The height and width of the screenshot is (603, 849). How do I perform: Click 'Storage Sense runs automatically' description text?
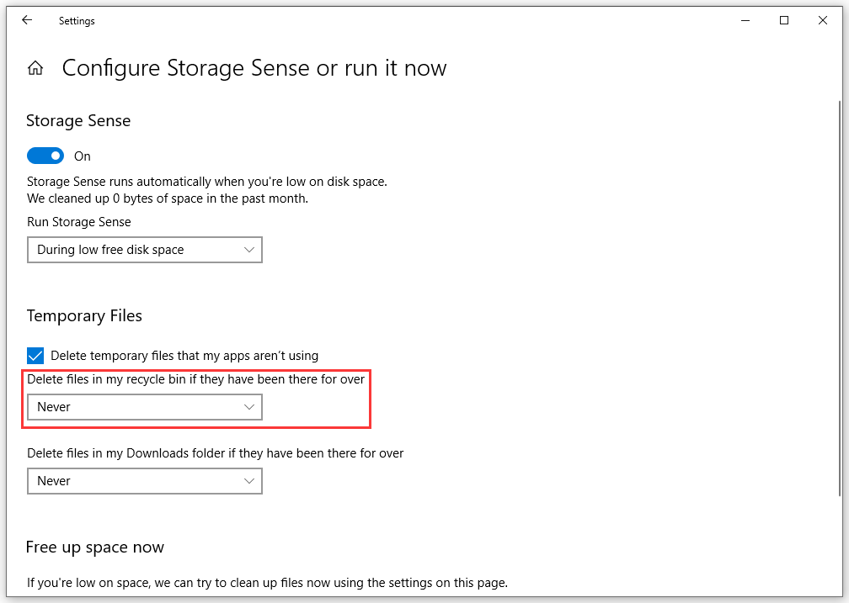coord(207,182)
